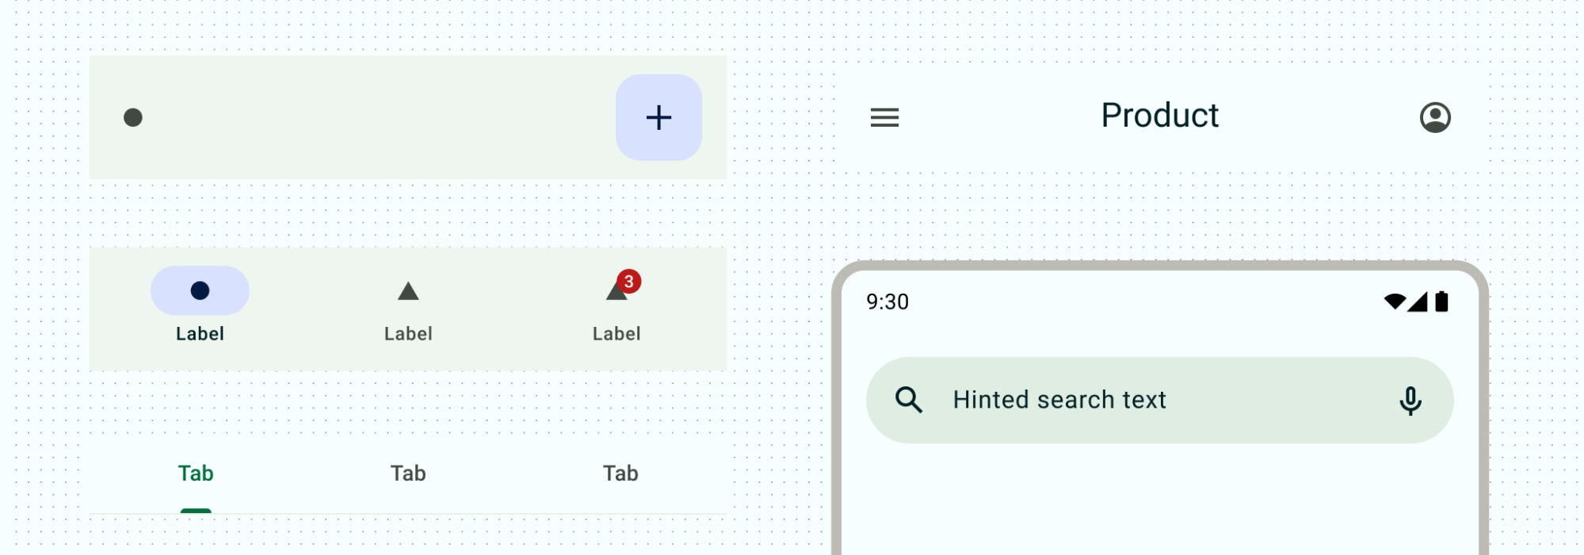This screenshot has width=1584, height=555.
Task: Select the middle triangle navigation icon
Action: [x=408, y=291]
